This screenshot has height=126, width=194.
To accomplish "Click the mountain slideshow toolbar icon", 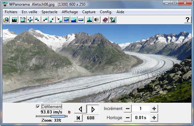I will coord(14,20).
